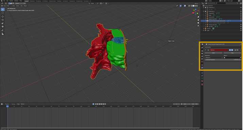Screen dimensions: 243x130
Task: Toggle auto keying record button
Action: coord(93,104)
